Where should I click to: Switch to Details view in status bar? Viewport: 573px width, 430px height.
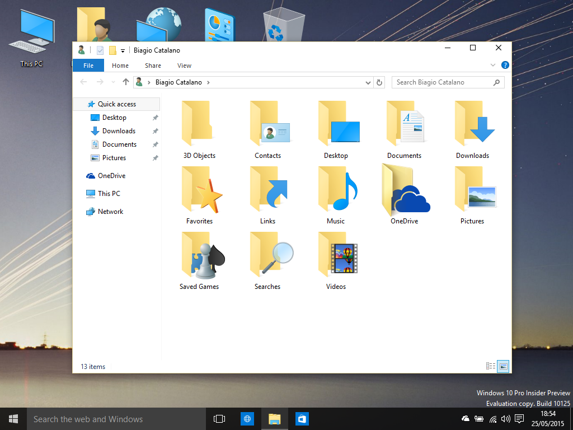click(x=490, y=366)
